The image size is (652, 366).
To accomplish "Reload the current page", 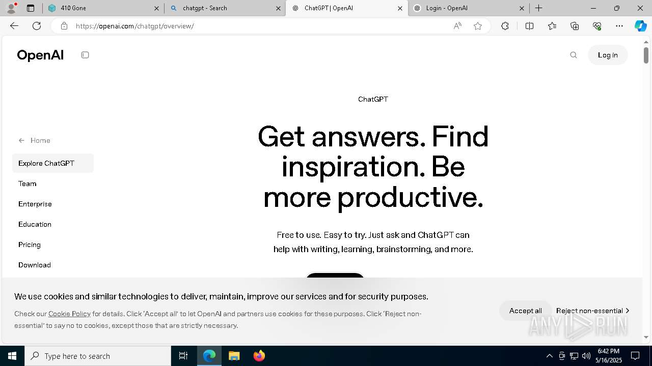I will [x=37, y=26].
